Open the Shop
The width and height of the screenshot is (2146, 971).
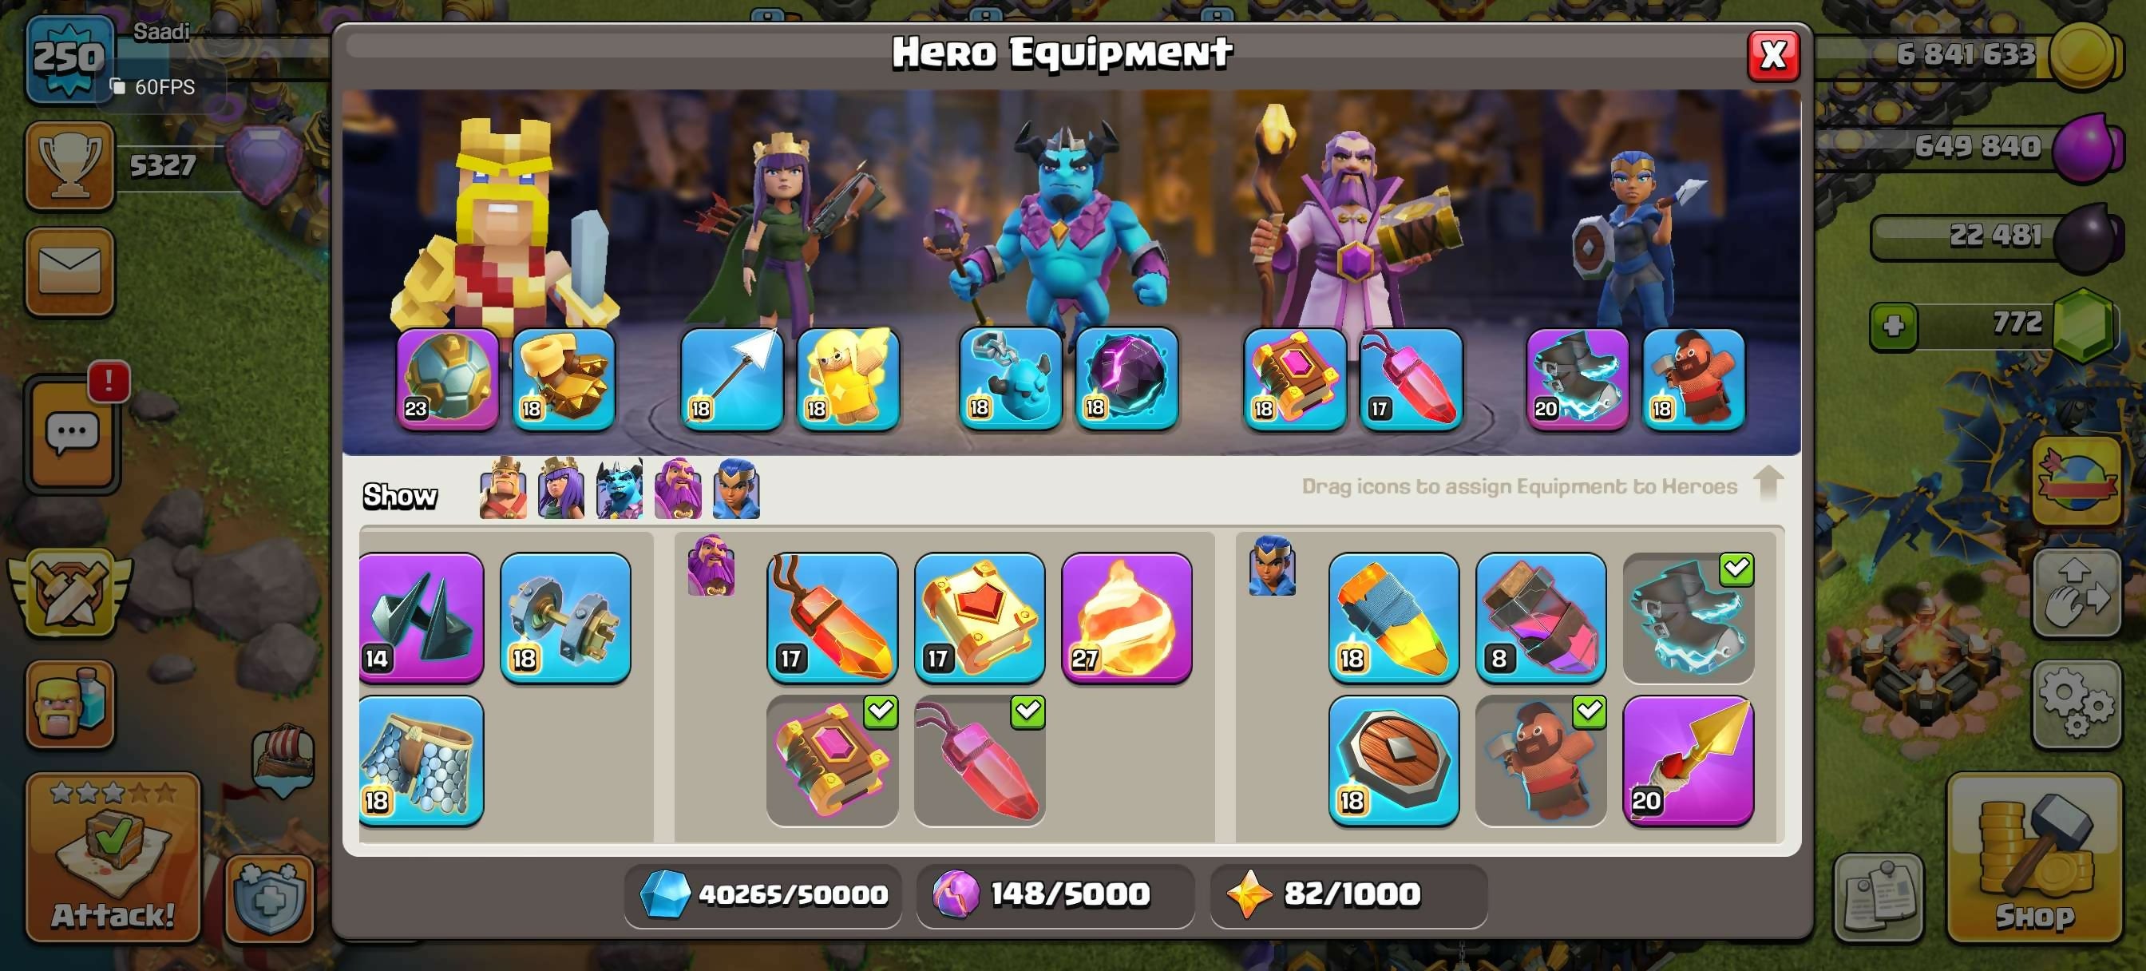coord(2033,858)
